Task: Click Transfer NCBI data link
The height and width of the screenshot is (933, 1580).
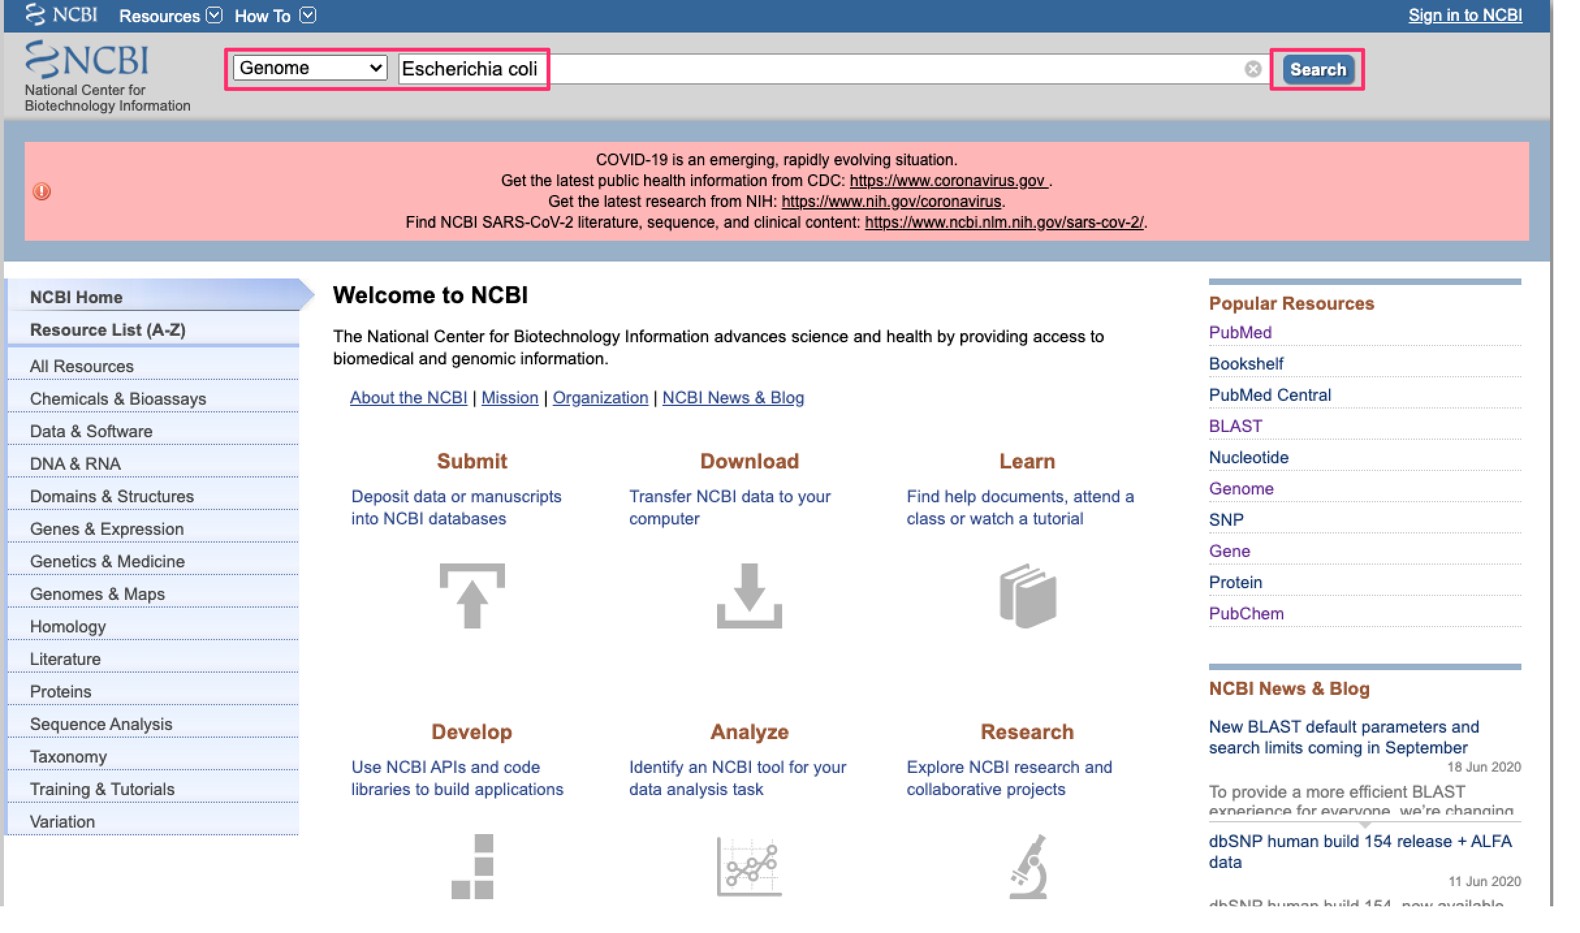Action: pos(730,507)
